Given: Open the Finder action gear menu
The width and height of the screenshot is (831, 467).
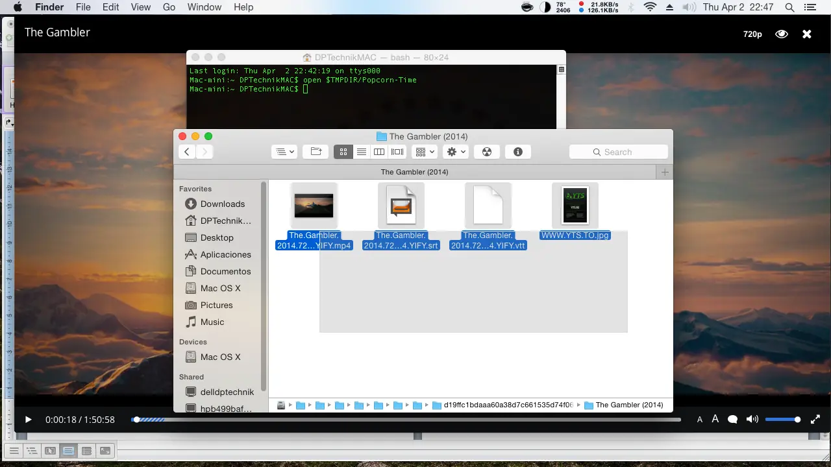Looking at the screenshot, I should (456, 152).
